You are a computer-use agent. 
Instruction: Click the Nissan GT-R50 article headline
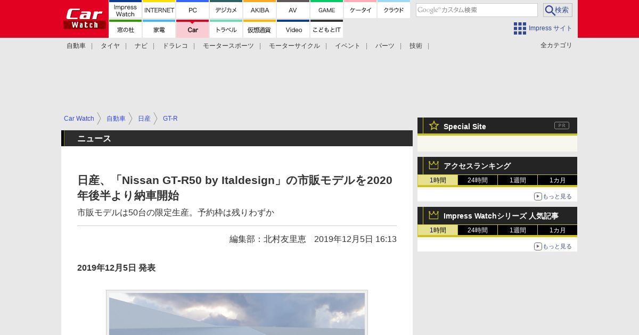235,188
